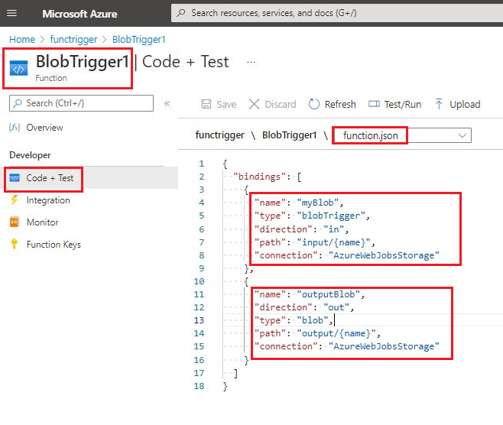Viewport: 503px width, 425px height.
Task: Open the Overview menu item
Action: [44, 128]
